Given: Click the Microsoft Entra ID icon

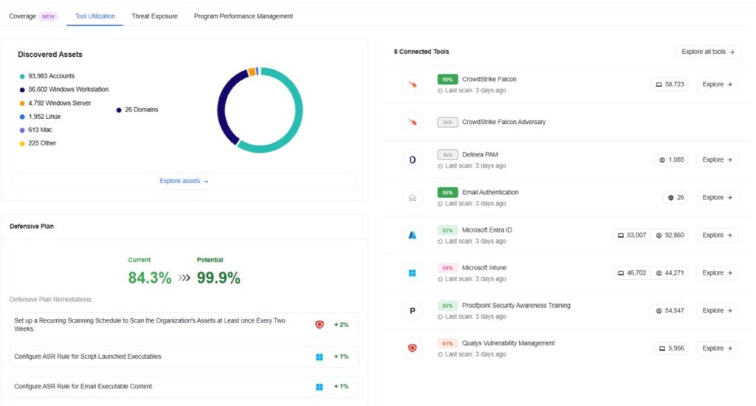Looking at the screenshot, I should click(412, 235).
